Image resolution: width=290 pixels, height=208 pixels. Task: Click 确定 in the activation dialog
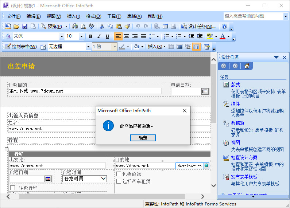(x=143, y=138)
